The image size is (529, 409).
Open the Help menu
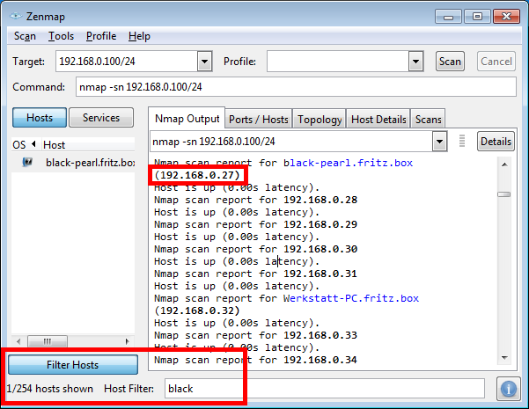[139, 36]
